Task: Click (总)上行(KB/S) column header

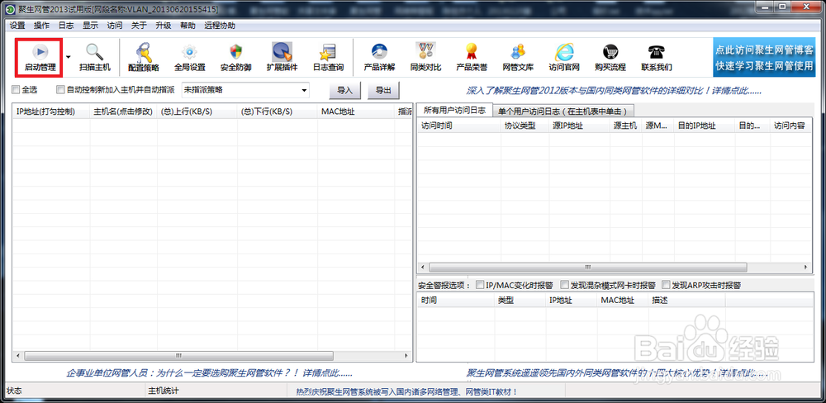Action: [x=197, y=111]
